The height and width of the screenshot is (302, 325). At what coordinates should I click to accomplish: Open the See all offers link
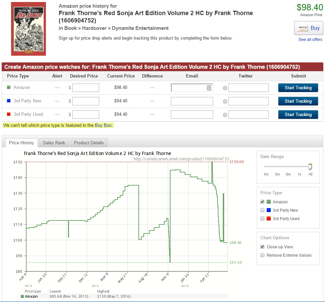coord(310,40)
